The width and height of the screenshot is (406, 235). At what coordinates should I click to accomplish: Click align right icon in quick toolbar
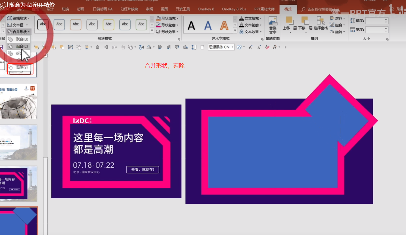click(169, 47)
